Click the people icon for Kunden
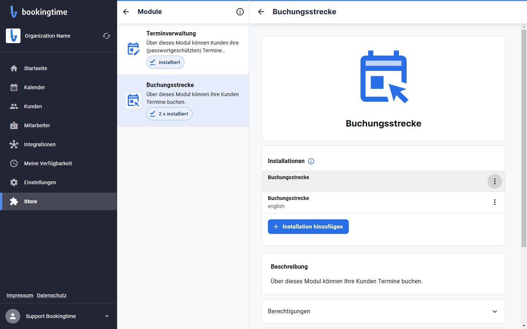 click(x=14, y=106)
